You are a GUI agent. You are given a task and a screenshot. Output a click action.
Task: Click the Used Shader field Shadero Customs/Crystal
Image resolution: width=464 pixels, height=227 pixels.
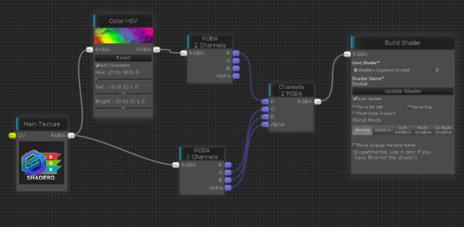click(x=393, y=70)
